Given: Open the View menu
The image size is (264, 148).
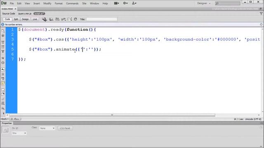Looking at the screenshot, I should pyautogui.click(x=27, y=3).
